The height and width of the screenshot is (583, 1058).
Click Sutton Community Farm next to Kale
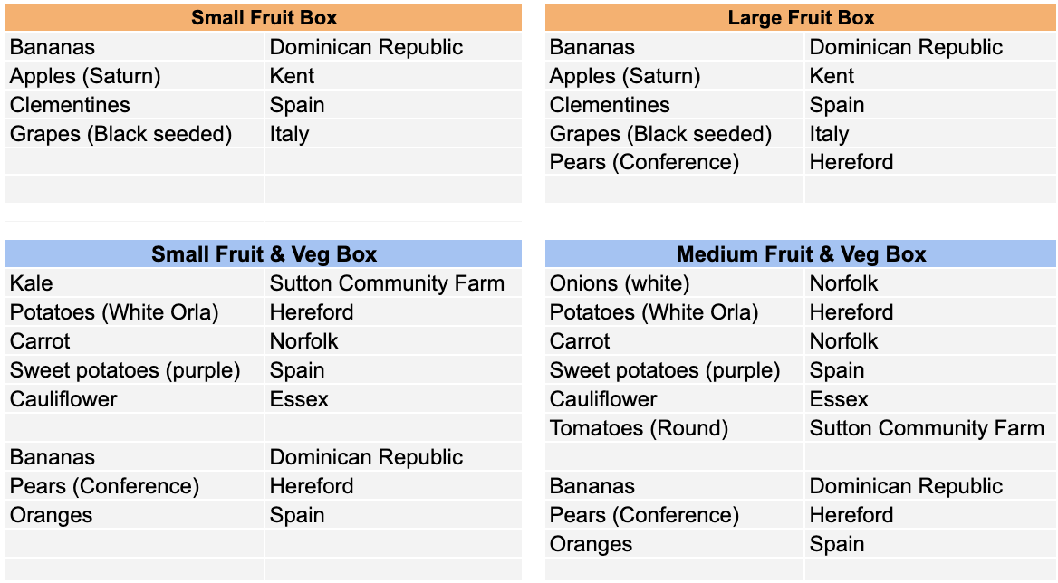[393, 283]
